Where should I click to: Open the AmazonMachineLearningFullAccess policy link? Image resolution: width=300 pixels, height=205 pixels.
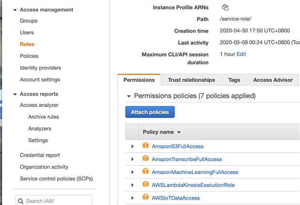pos(195,172)
